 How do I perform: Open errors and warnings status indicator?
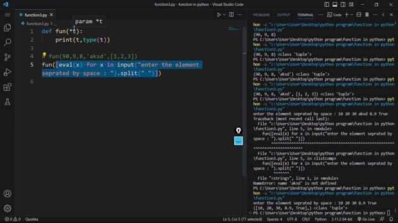(12, 219)
